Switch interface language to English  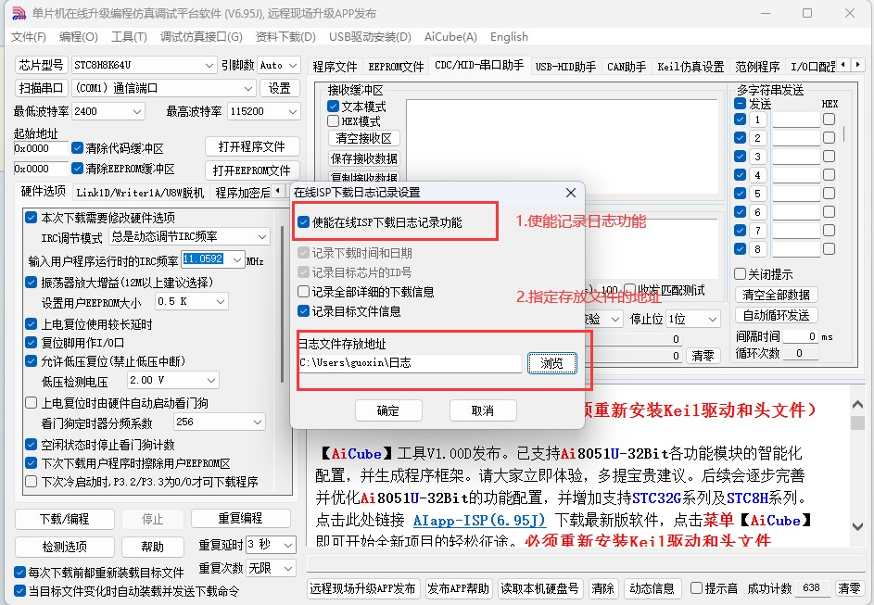(509, 37)
